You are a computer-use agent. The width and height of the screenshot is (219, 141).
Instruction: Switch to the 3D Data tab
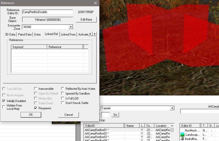(x=10, y=34)
